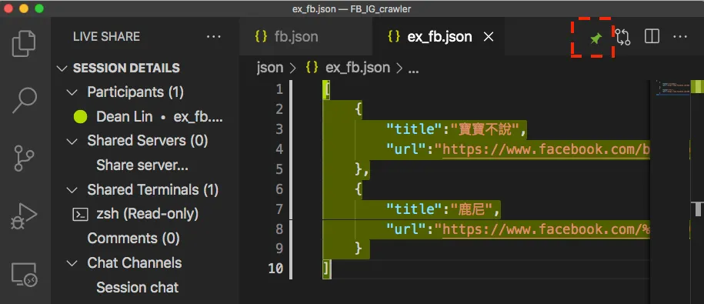
Task: Click the LIVE SHARE panel title
Action: click(106, 36)
